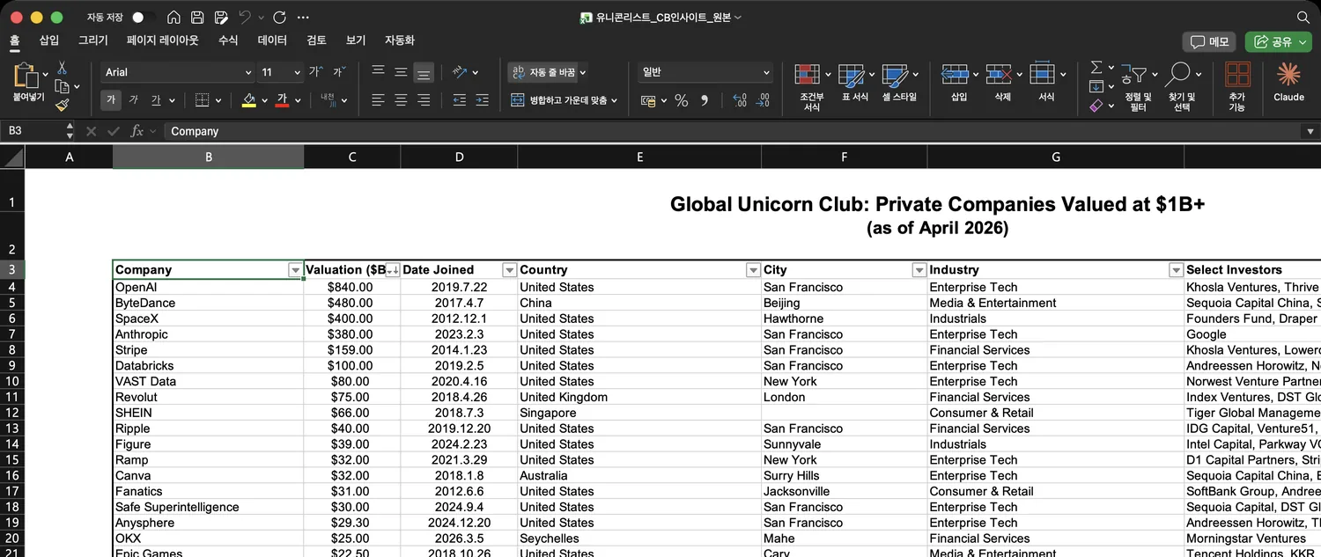The width and height of the screenshot is (1321, 557).
Task: Expand the formula bar chevron
Action: tap(1310, 131)
